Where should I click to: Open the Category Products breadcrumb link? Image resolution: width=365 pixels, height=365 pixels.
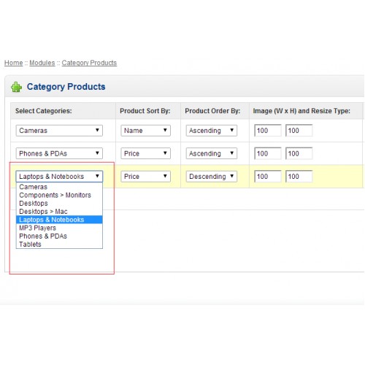click(89, 63)
